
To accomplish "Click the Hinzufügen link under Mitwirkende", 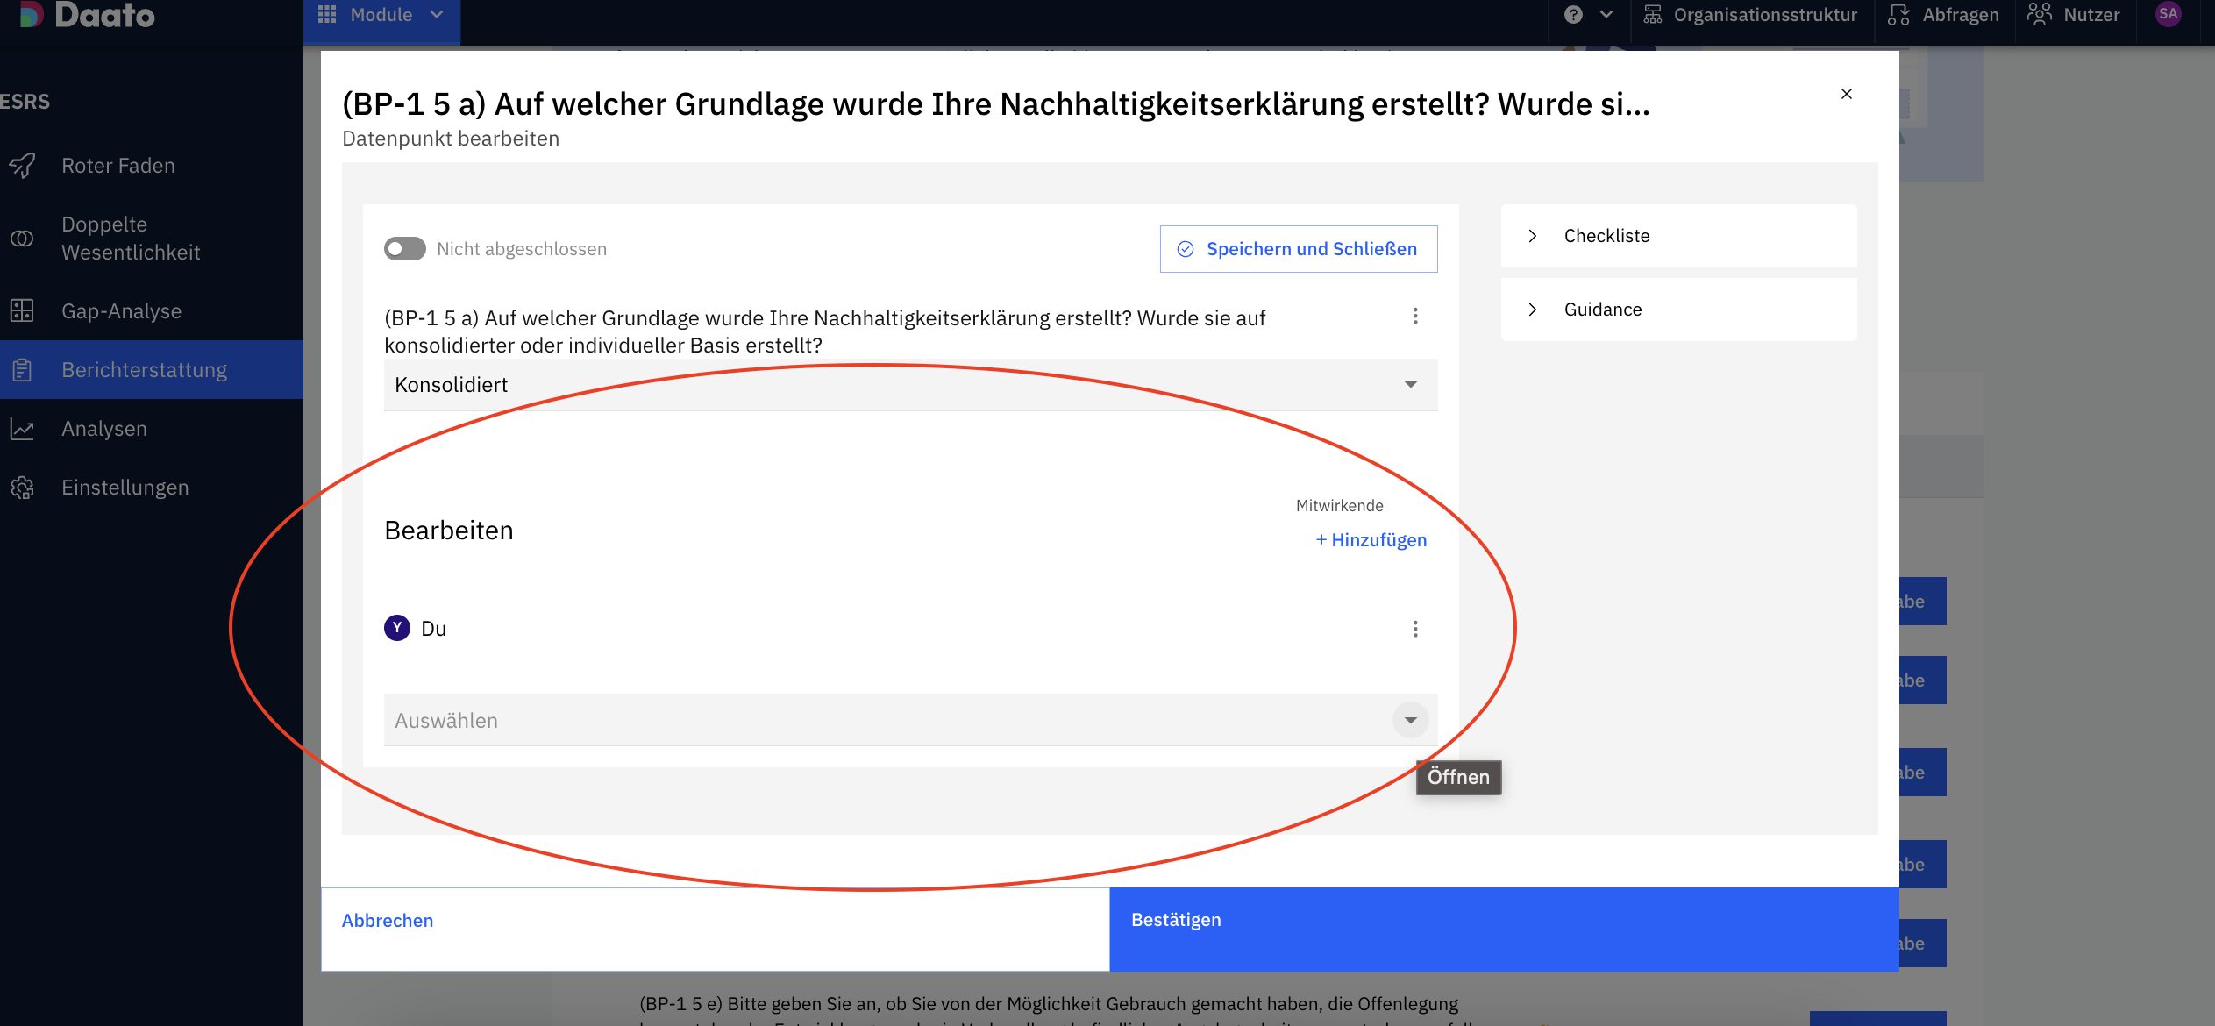I will pyautogui.click(x=1371, y=540).
